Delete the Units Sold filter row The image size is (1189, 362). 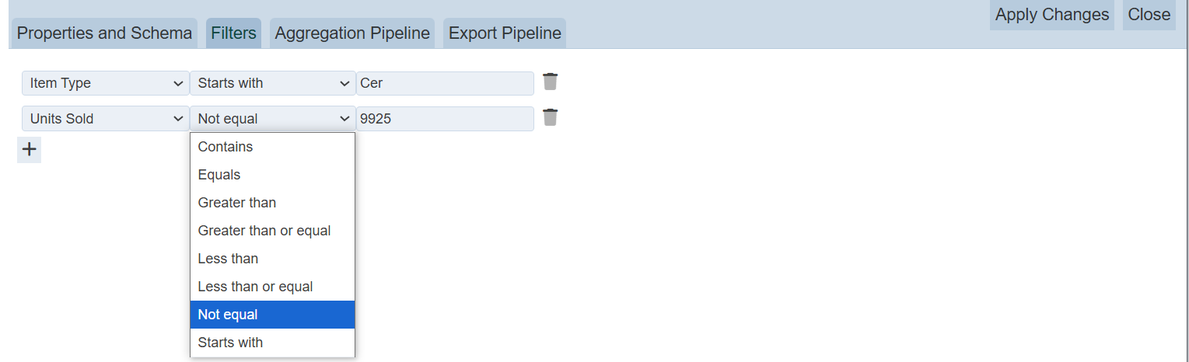[550, 117]
